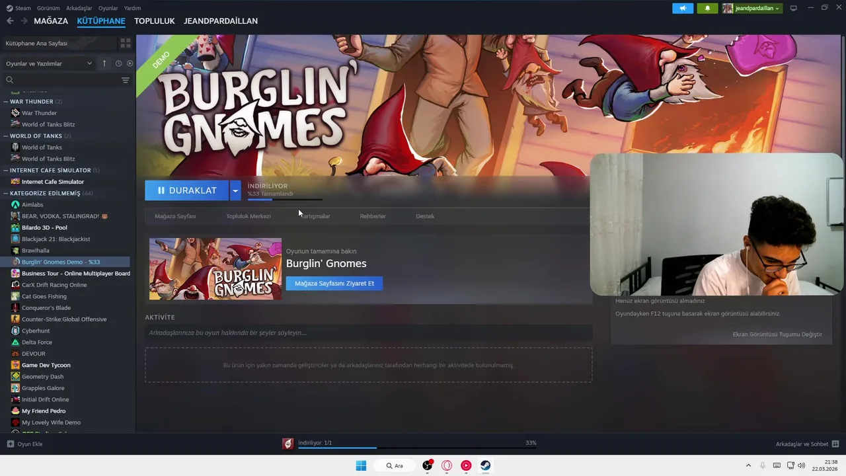Go to the TOPLULUK section

point(155,21)
